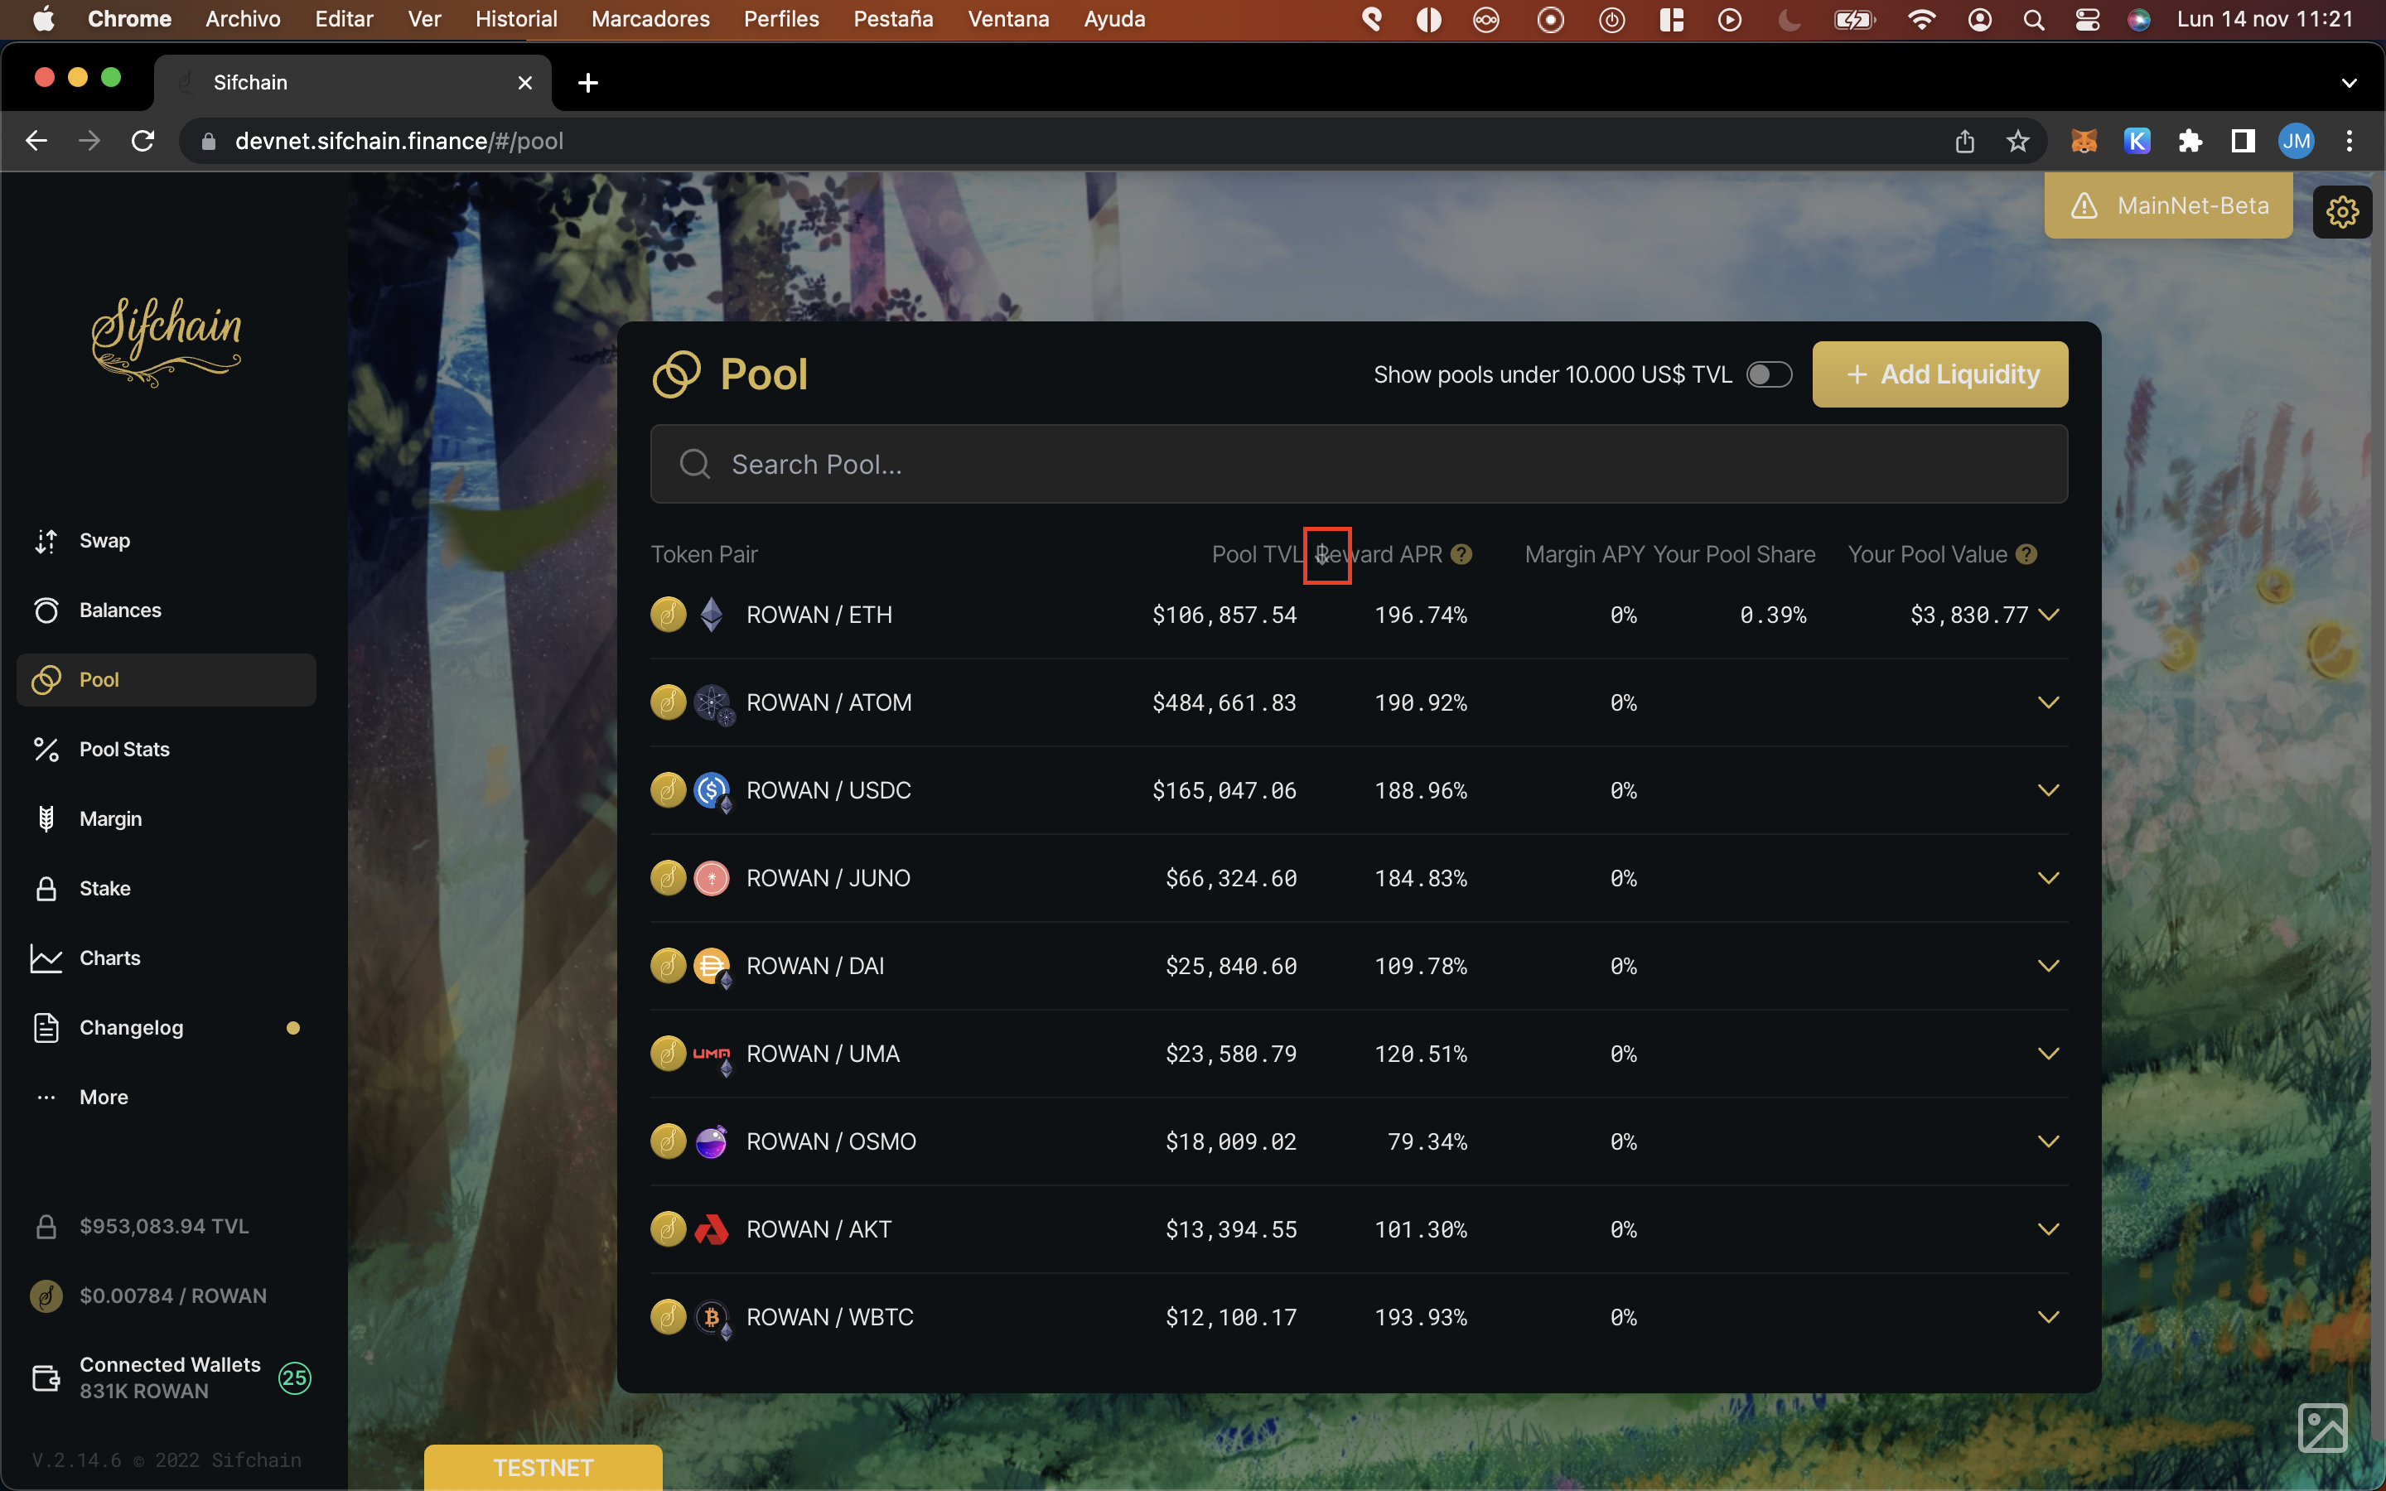This screenshot has width=2386, height=1491.
Task: Expand the ROWAN / DAI pool row
Action: [2048, 965]
